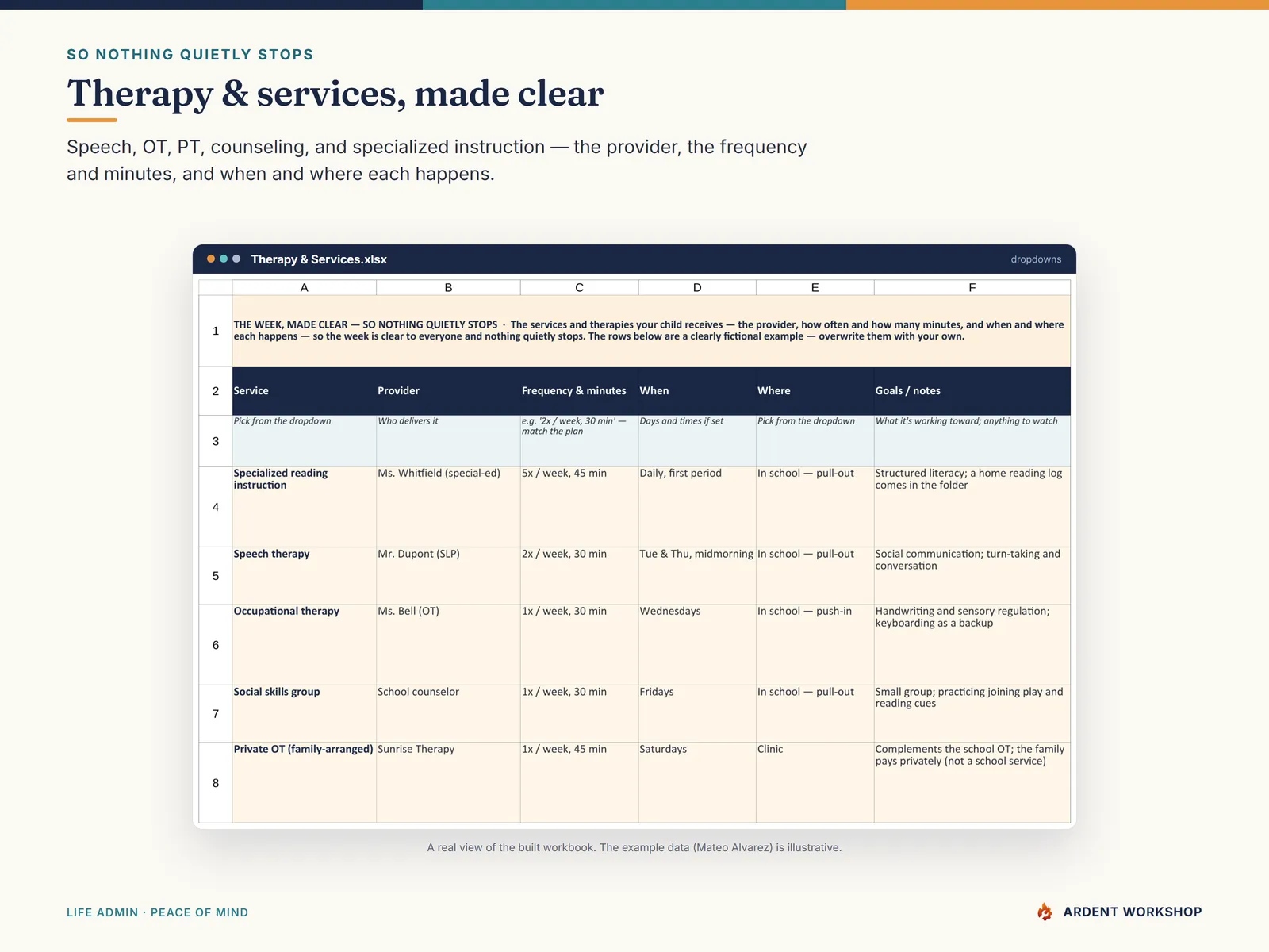
Task: Click 'Therapy & services, made clear' heading
Action: click(335, 94)
